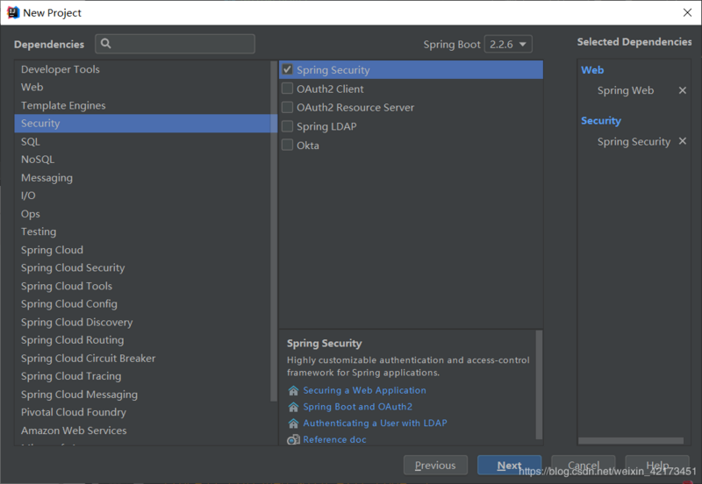Select Spring Cloud Circuit Breaker category
The height and width of the screenshot is (484, 702).
[x=143, y=359]
